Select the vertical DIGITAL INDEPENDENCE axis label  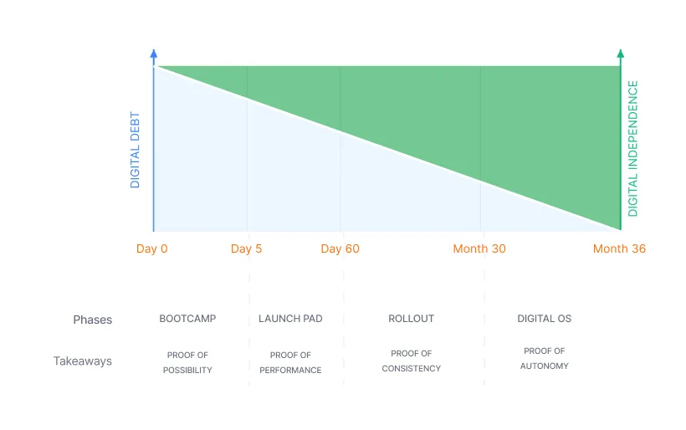633,149
